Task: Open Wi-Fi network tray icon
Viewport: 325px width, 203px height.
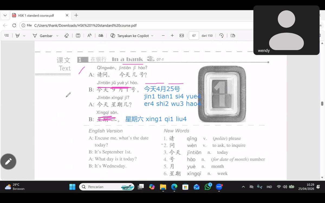Action: coord(279,187)
